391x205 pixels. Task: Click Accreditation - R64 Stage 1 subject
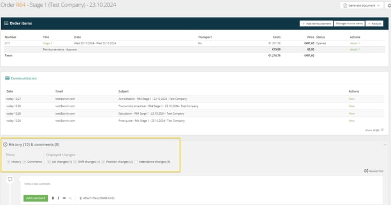(152, 99)
